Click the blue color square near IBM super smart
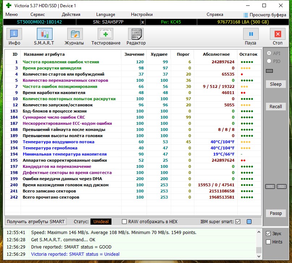The width and height of the screenshot is (292, 263). coord(249,221)
